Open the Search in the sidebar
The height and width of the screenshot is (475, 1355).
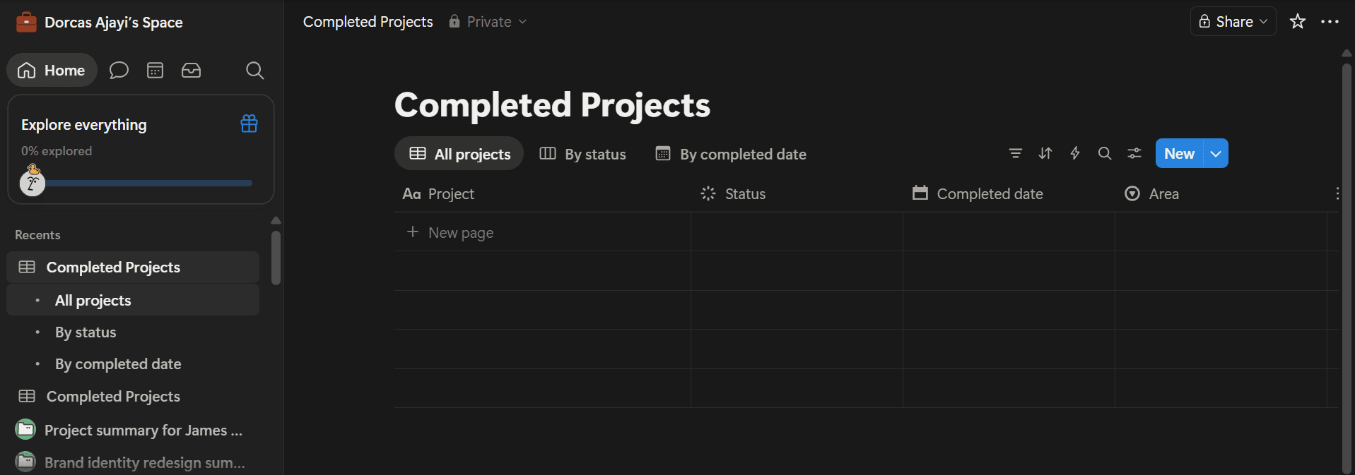[254, 70]
